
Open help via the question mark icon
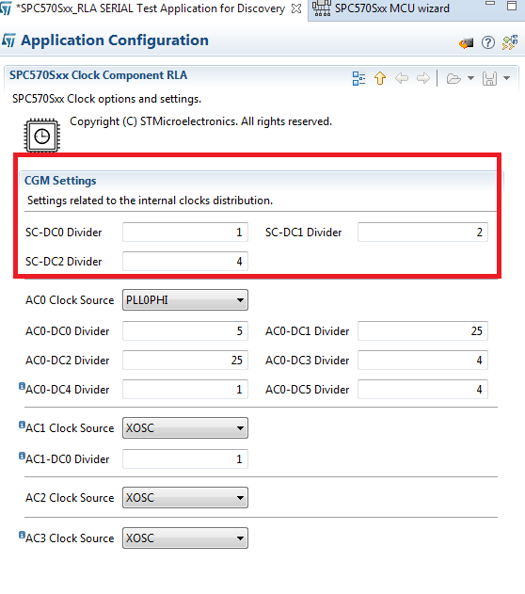click(x=488, y=42)
